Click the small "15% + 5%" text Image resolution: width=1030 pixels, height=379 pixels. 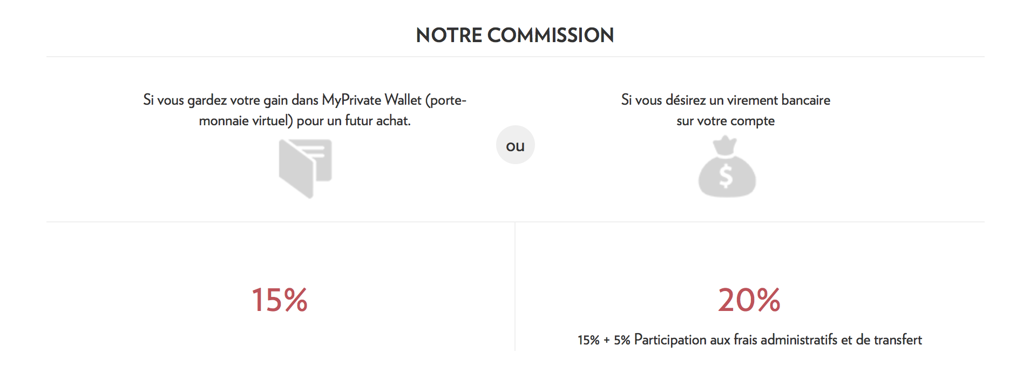tap(604, 340)
